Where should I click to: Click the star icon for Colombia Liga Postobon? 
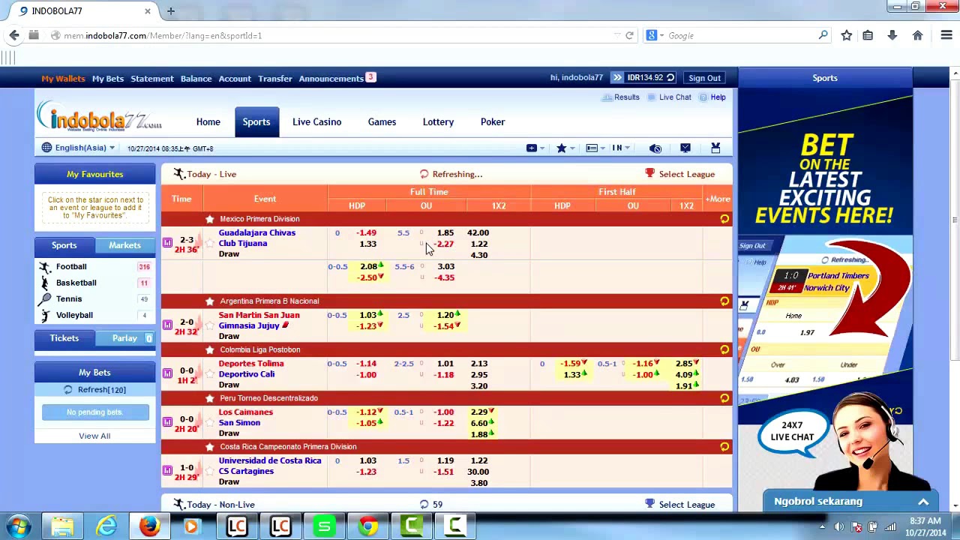[x=210, y=349]
